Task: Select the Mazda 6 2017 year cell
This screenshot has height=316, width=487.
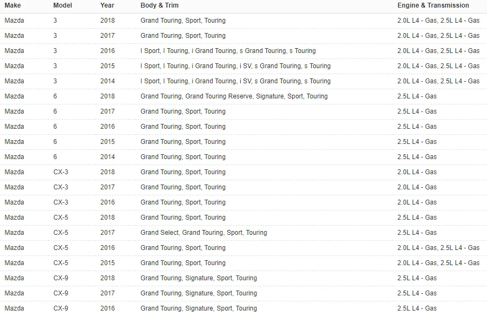Action: tap(108, 111)
